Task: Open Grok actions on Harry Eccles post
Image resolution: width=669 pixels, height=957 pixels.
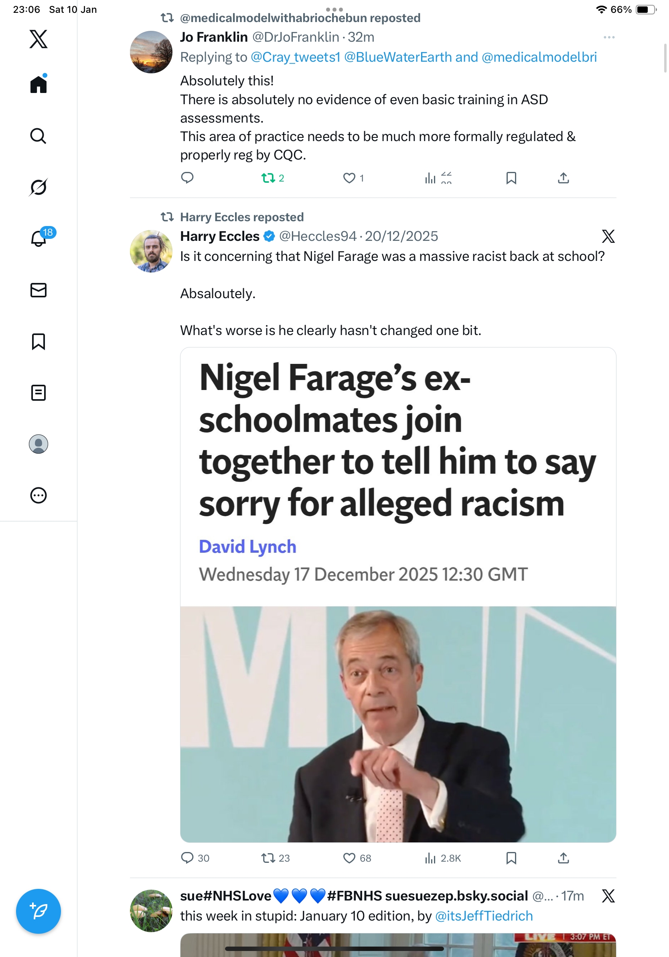Action: click(x=608, y=236)
